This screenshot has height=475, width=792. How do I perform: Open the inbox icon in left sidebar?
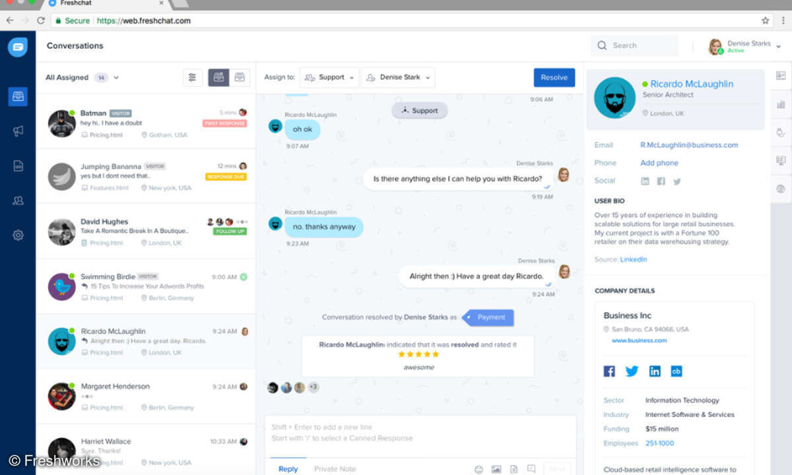pyautogui.click(x=18, y=96)
